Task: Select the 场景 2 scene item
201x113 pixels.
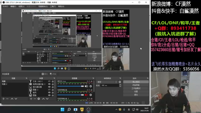Action: coord(15,84)
